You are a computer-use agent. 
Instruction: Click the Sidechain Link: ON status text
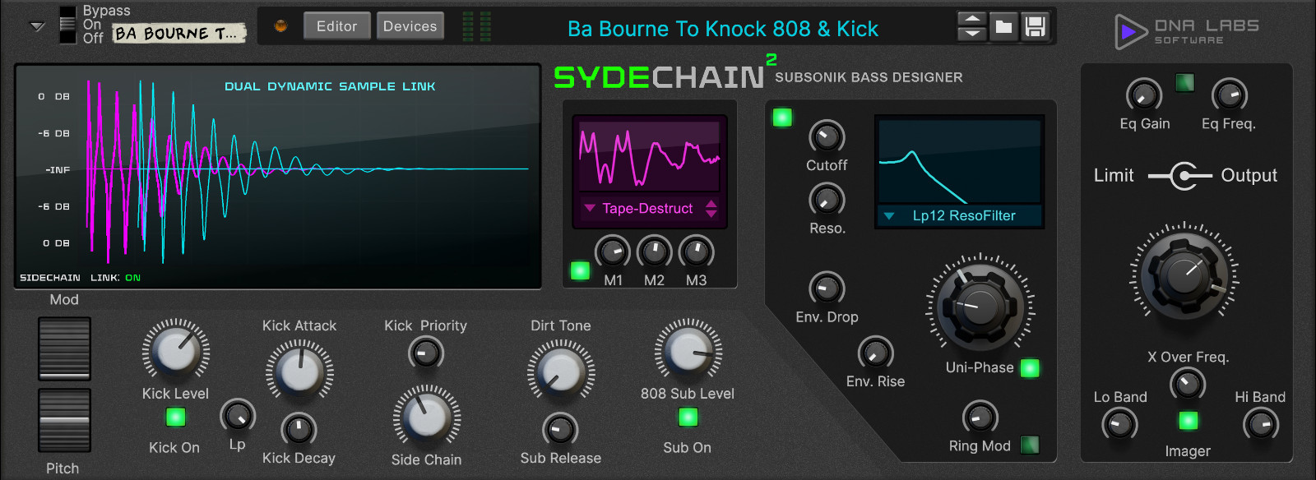point(80,278)
